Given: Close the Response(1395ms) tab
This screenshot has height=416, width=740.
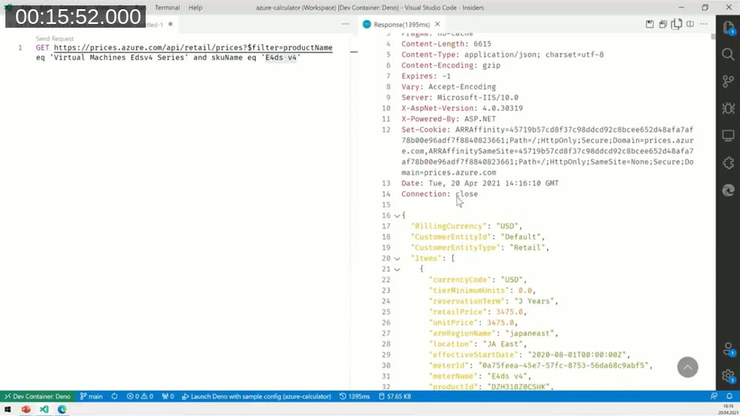Looking at the screenshot, I should [438, 24].
